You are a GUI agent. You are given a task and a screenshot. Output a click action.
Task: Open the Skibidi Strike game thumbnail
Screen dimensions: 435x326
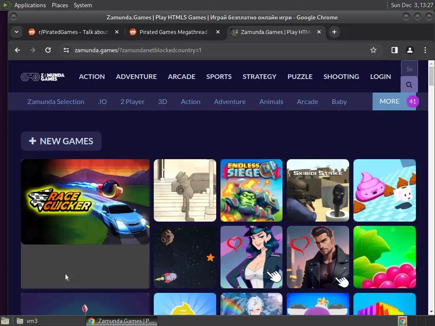(x=318, y=190)
